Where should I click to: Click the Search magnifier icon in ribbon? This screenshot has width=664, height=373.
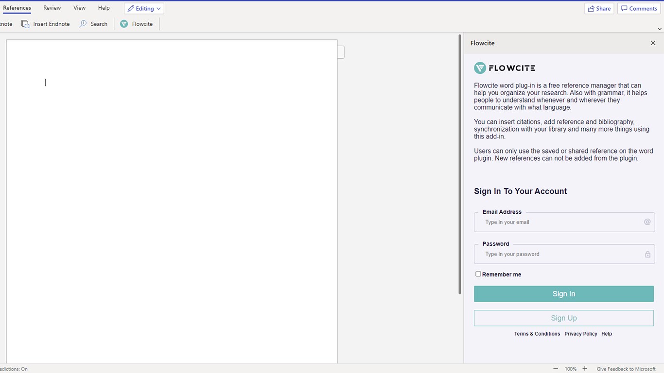(83, 24)
